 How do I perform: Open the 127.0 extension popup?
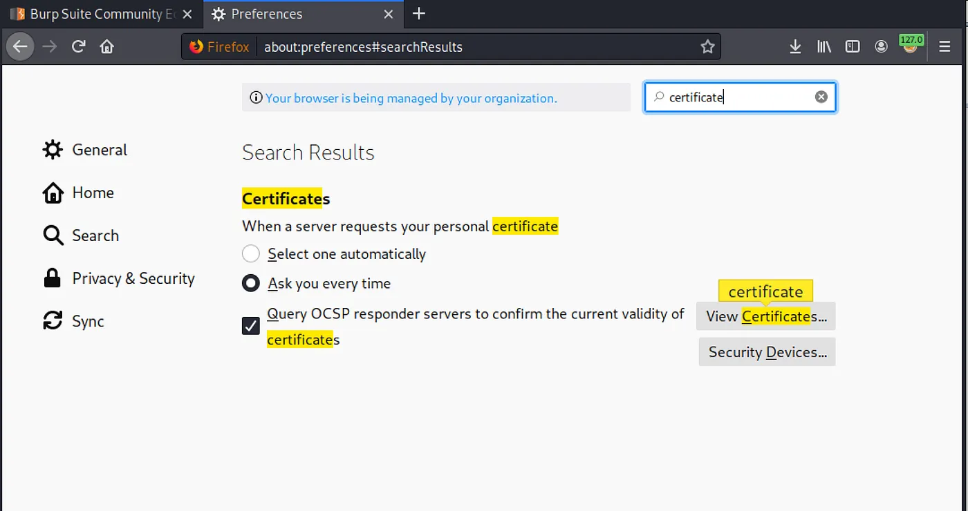[911, 46]
